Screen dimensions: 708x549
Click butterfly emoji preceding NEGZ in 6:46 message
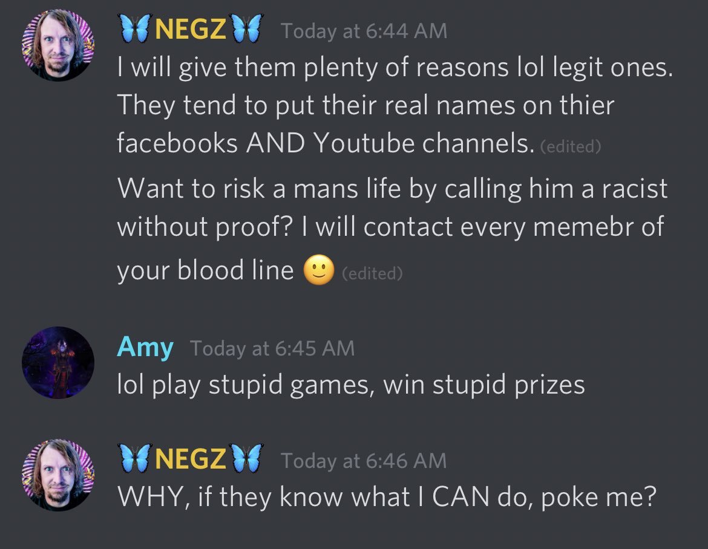[x=134, y=458]
